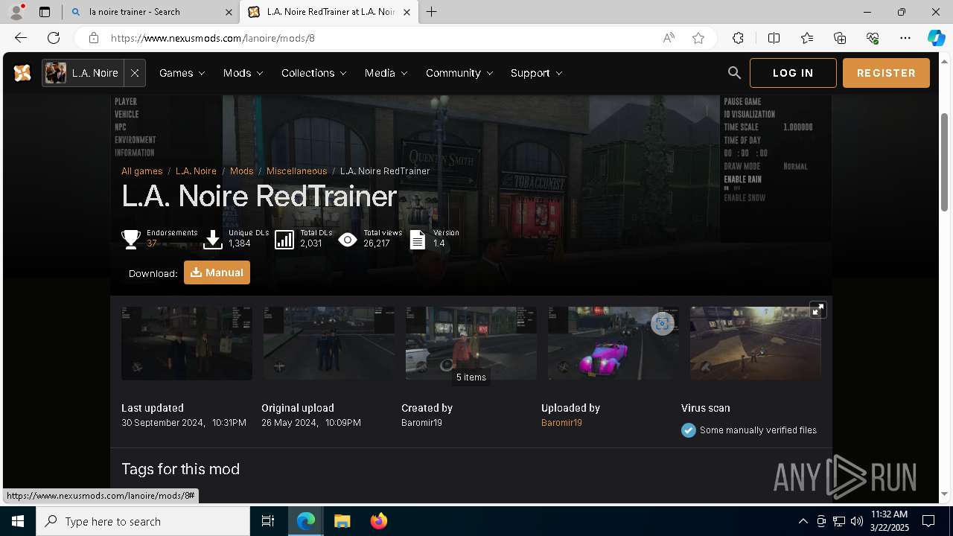Expand the Mods menu
Viewport: 953px width, 536px height.
pos(243,73)
